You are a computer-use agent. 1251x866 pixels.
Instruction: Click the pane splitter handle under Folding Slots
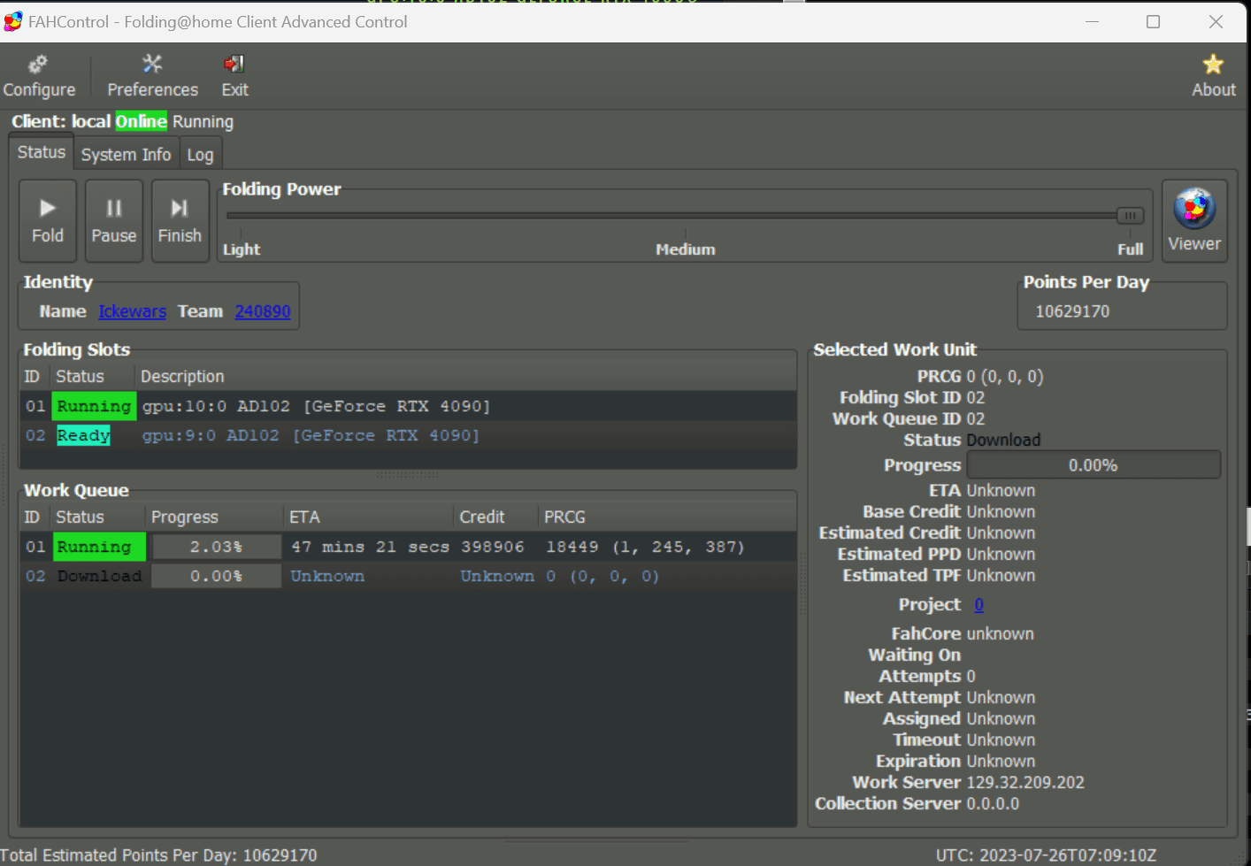click(408, 475)
